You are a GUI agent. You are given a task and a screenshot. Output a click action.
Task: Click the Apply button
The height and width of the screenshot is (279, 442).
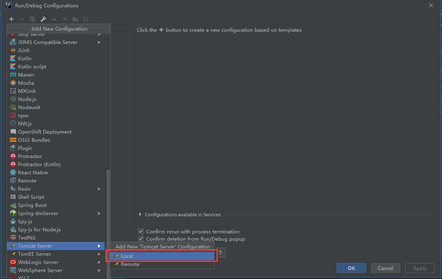point(420,268)
